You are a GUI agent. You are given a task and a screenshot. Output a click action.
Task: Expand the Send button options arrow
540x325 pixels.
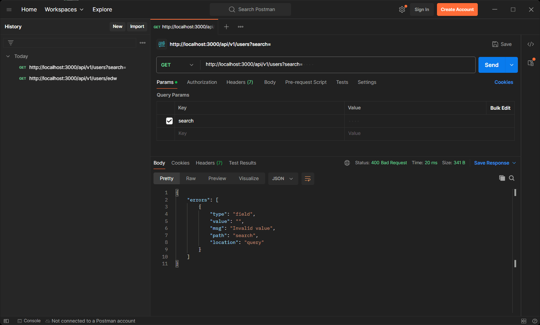tap(511, 65)
